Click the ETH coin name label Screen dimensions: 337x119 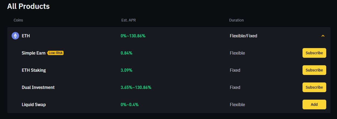[26, 36]
